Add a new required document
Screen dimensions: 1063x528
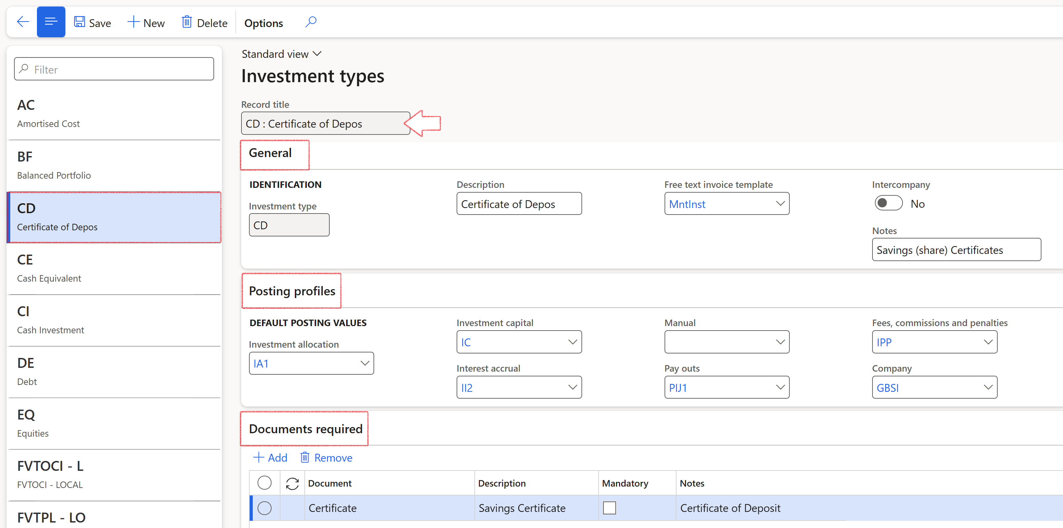pos(270,458)
